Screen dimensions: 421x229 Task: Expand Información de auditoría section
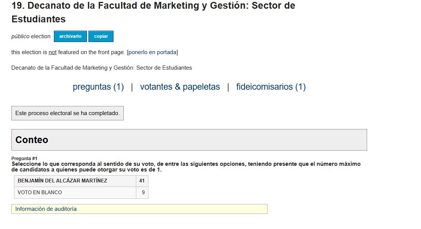coord(139,209)
